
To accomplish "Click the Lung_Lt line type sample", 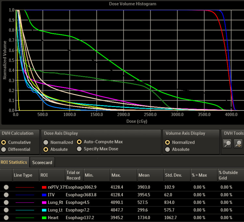I will 25,210.
